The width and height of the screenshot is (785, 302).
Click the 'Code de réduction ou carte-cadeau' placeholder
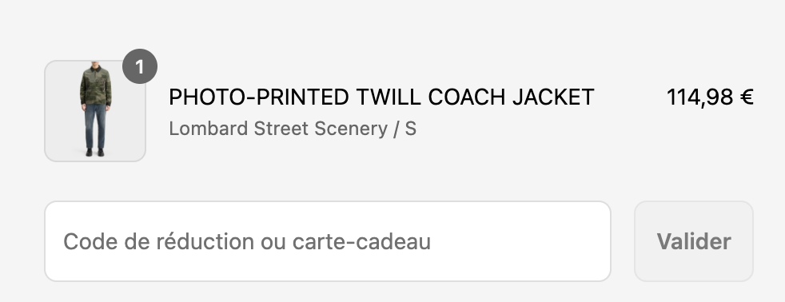point(247,241)
